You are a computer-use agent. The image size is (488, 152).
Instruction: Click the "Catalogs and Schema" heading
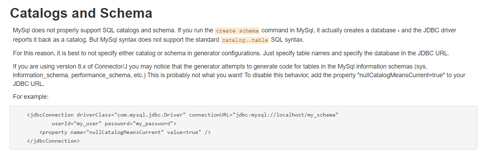(81, 13)
